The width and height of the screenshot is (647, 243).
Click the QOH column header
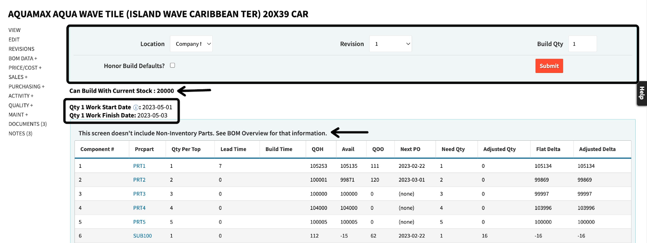[317, 149]
